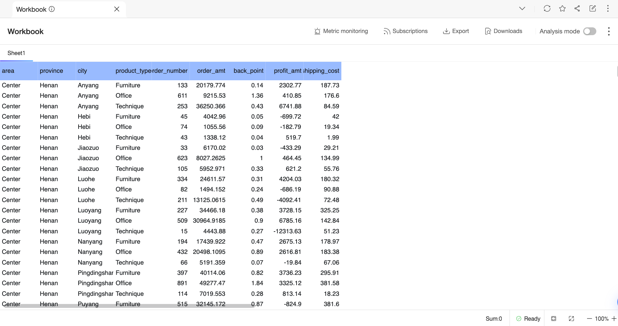Select the shipping_cost cell 325.25

(x=323, y=210)
